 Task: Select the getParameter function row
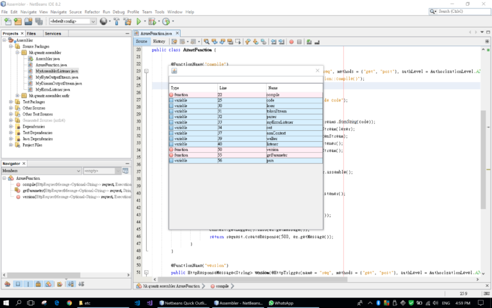click(x=246, y=155)
